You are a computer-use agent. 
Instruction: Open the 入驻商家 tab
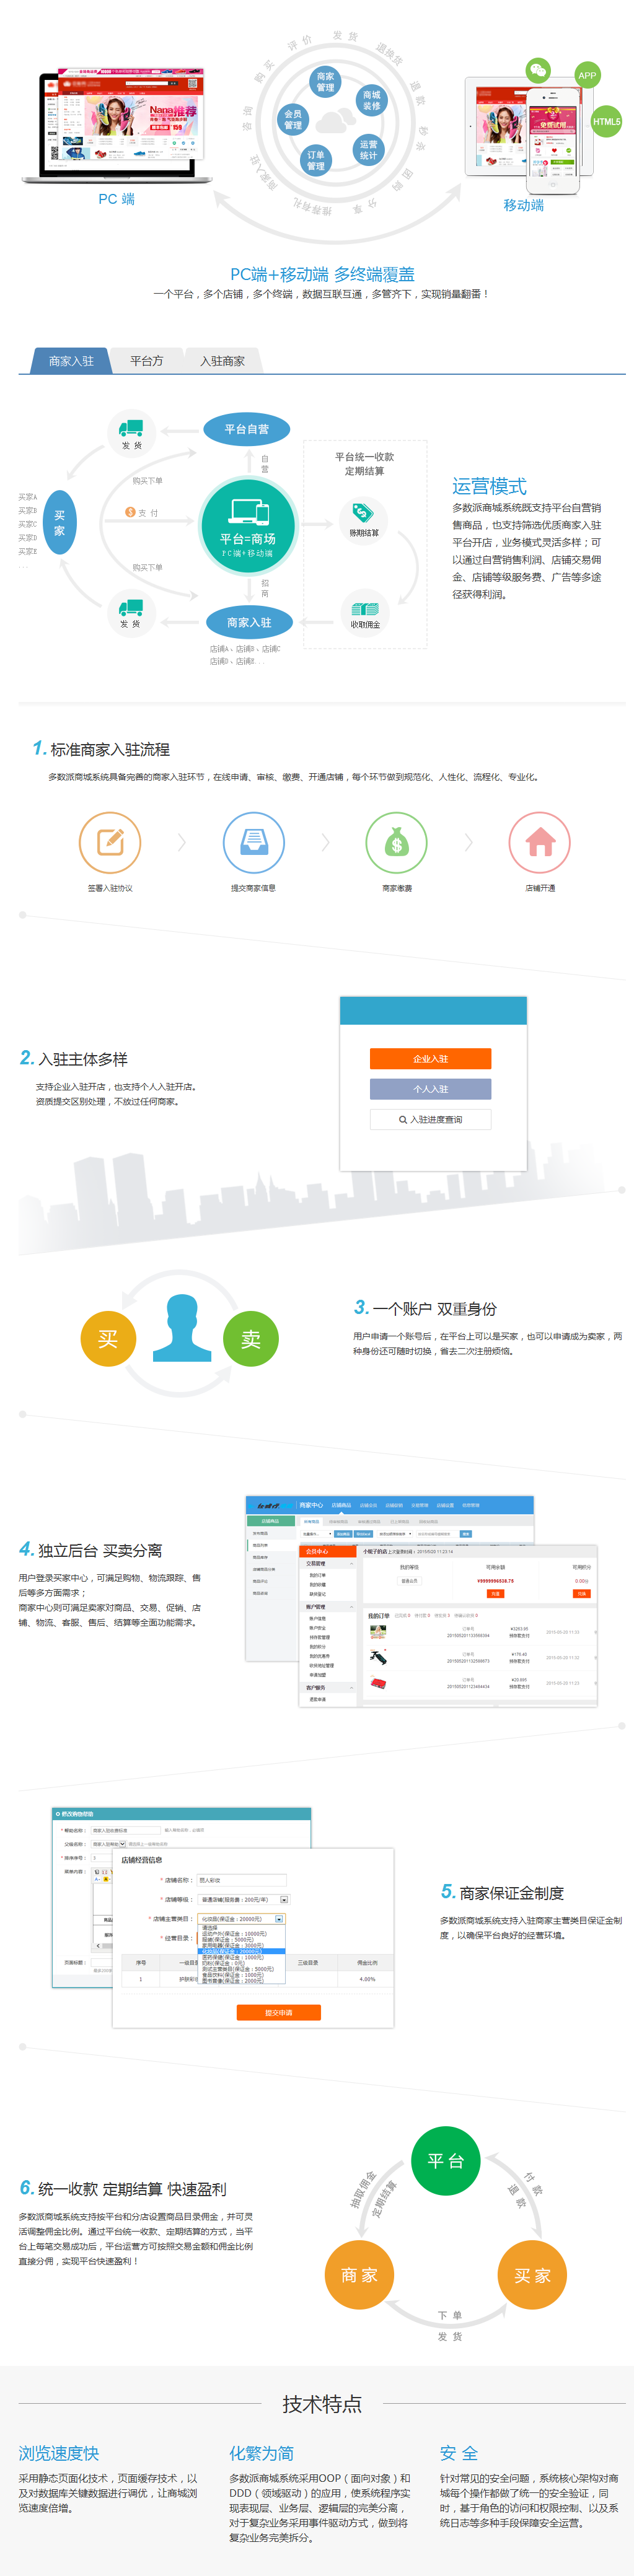tap(222, 361)
